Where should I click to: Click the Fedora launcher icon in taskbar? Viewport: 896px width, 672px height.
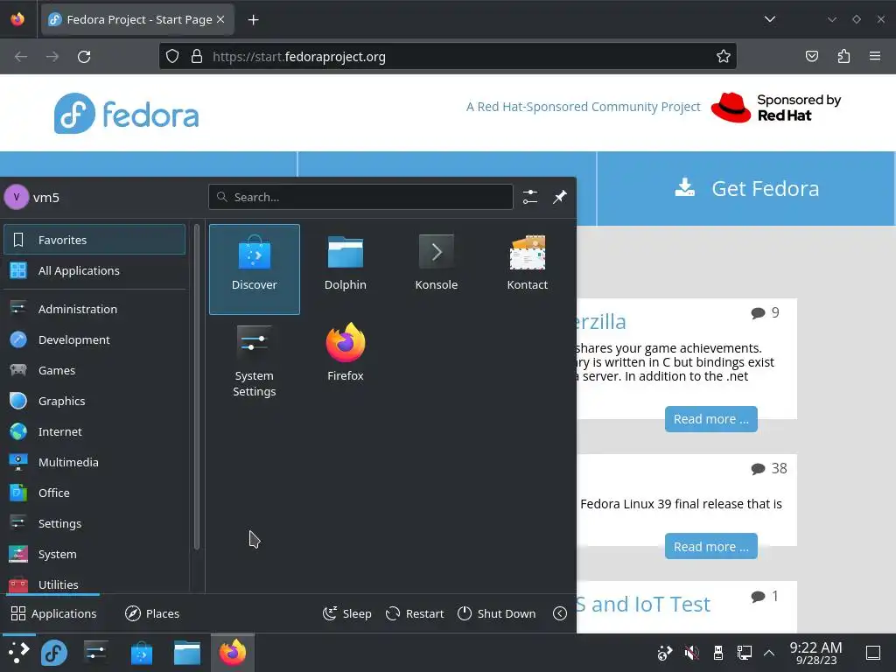click(x=54, y=652)
